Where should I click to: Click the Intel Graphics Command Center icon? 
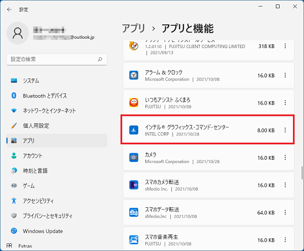[x=134, y=130]
